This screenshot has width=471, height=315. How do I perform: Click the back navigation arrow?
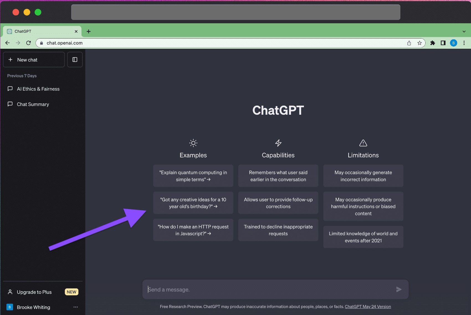7,43
